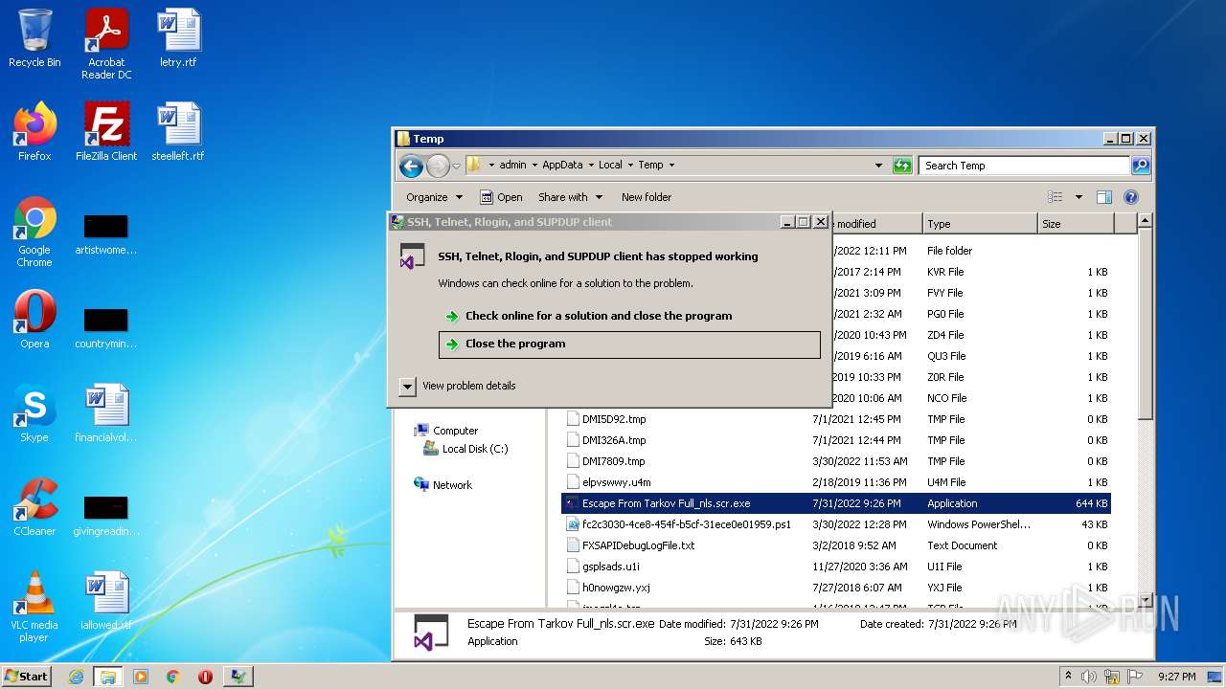Sort by Size column header

click(x=1076, y=224)
